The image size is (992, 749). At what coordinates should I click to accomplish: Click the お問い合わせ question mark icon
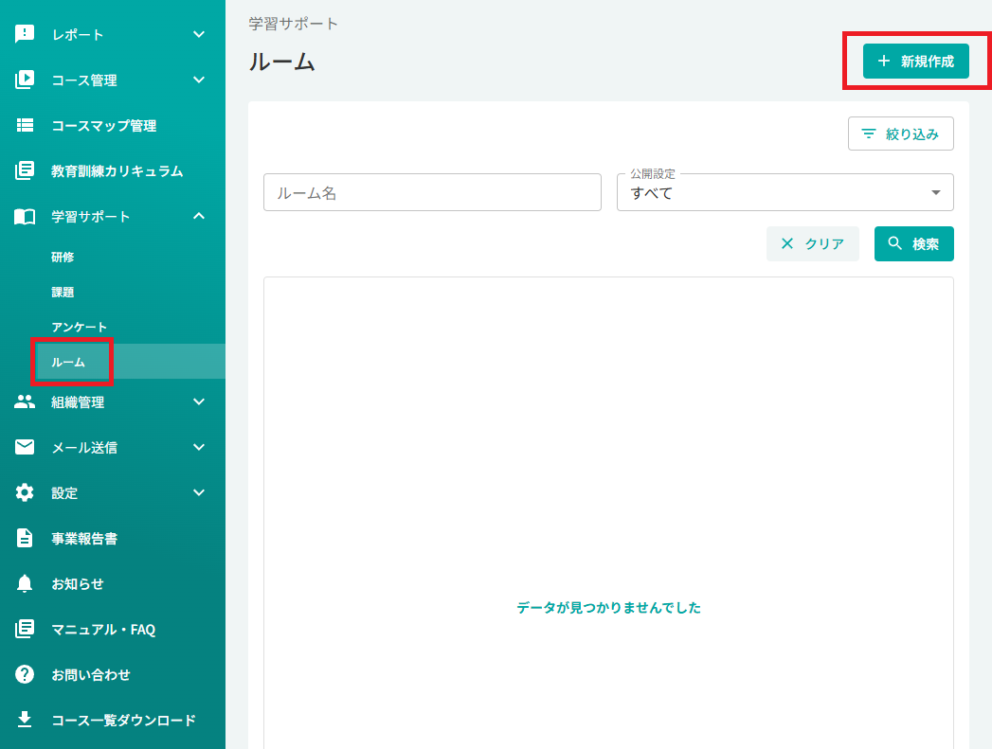[25, 674]
